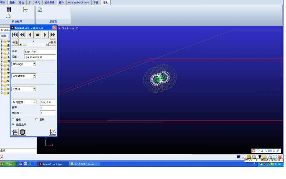Open the plot curve icon in Animation Controls
This screenshot has height=179, width=286.
coord(53,132)
